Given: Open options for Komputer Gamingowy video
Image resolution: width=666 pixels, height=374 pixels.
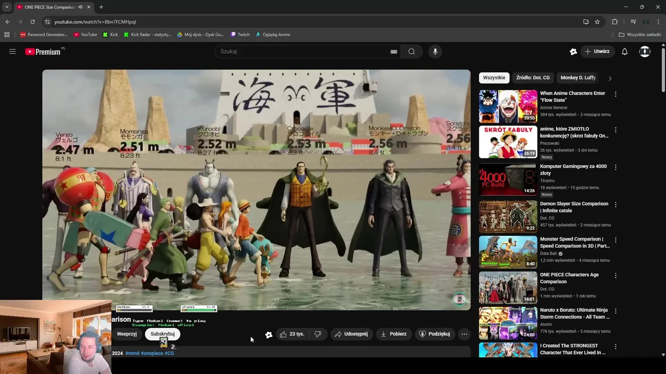Looking at the screenshot, I should (616, 167).
